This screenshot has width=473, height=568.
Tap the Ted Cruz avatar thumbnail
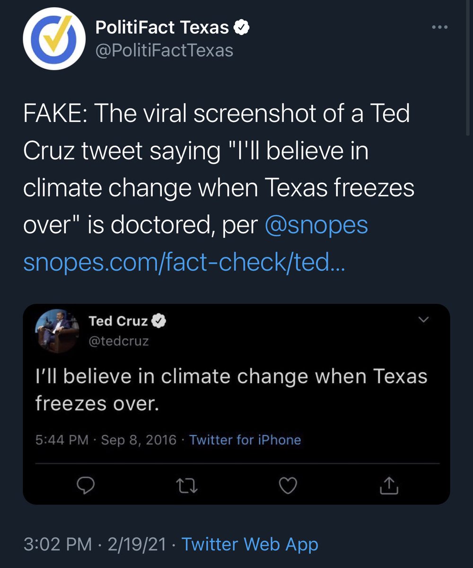point(57,330)
